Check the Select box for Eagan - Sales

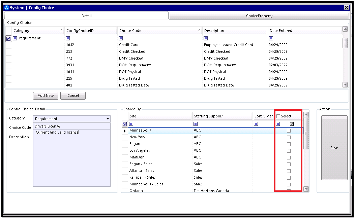289,165
